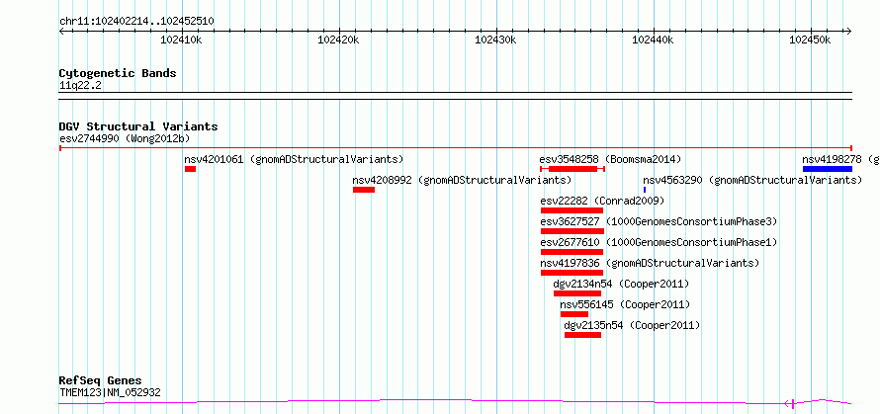Open dgv2134n54 (Cooper2011) variant label

click(621, 284)
